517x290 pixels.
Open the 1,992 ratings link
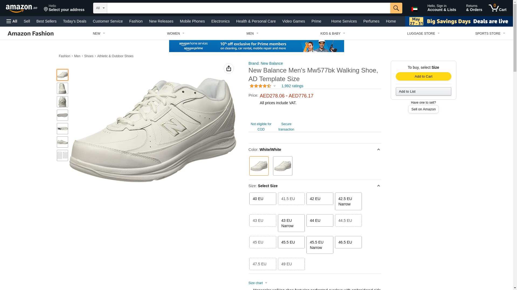click(x=292, y=86)
